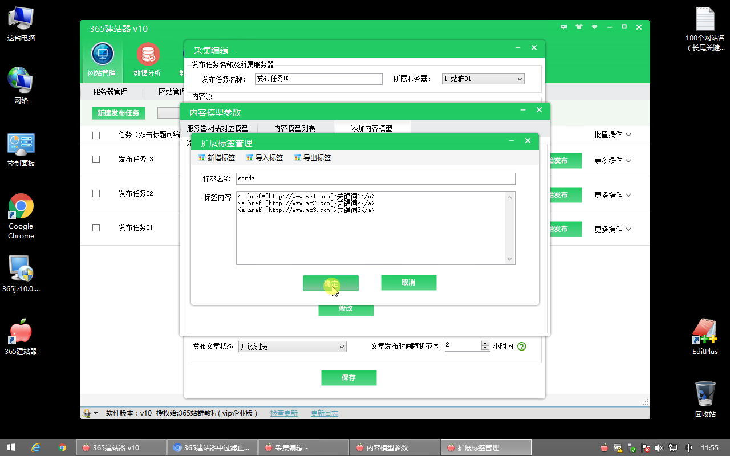Click the volume icon in system tray
Screen dimensions: 730x456
(x=659, y=448)
